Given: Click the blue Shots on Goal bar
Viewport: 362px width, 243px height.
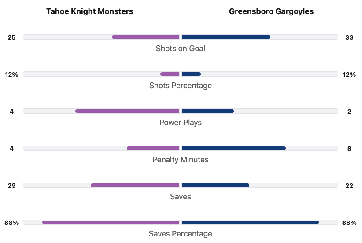Looking at the screenshot, I should coord(226,37).
